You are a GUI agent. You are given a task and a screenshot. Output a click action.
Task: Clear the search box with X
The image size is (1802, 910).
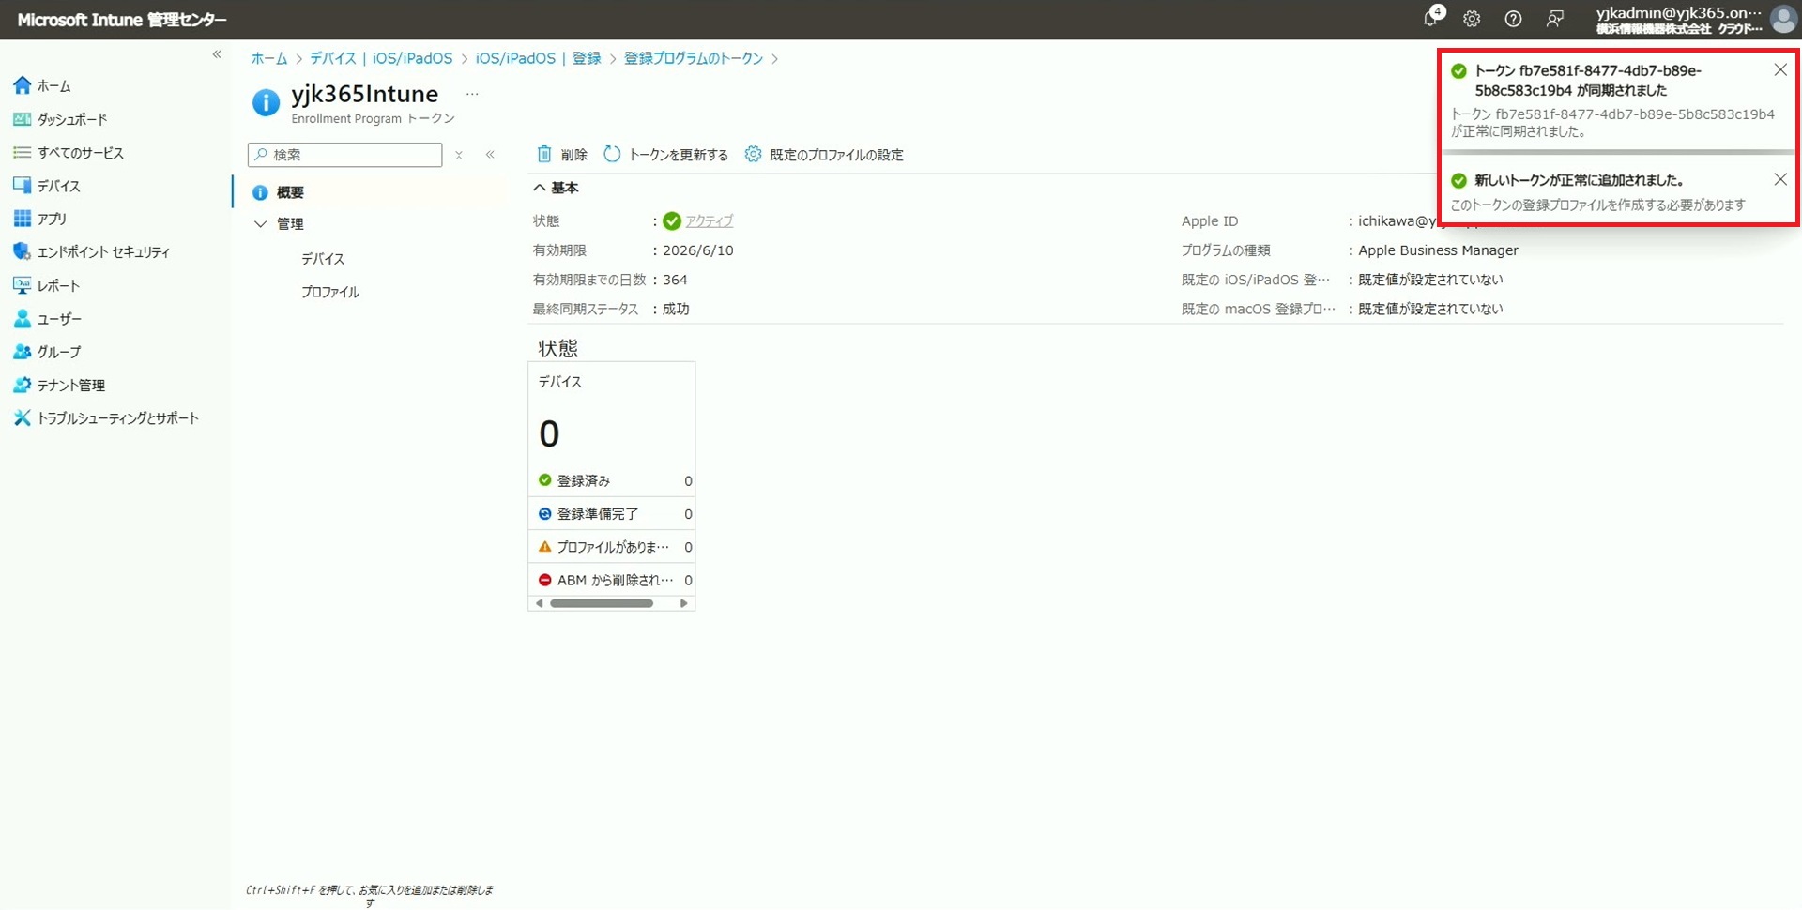(x=459, y=155)
